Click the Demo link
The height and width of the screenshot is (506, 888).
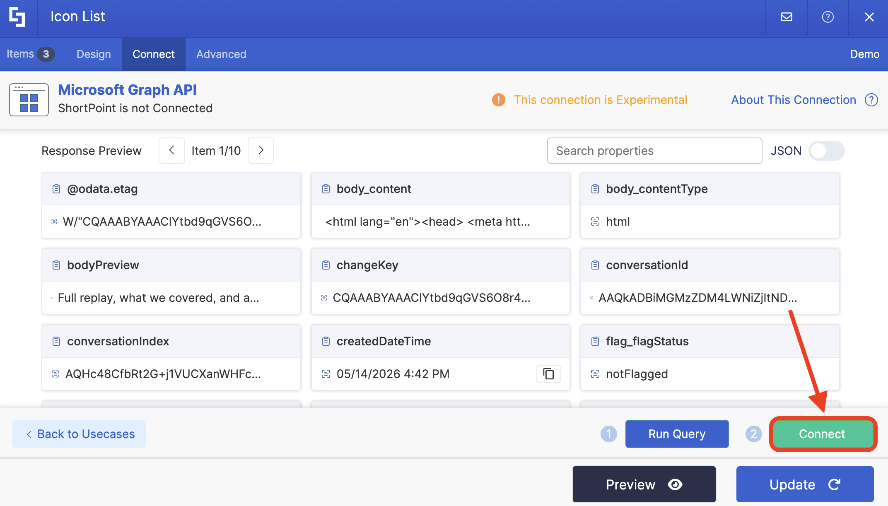[x=864, y=54]
